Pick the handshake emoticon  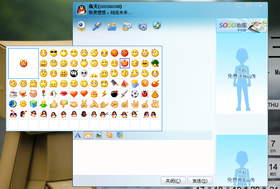(x=74, y=104)
